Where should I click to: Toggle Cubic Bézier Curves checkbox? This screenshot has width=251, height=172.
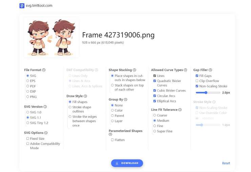(x=155, y=91)
